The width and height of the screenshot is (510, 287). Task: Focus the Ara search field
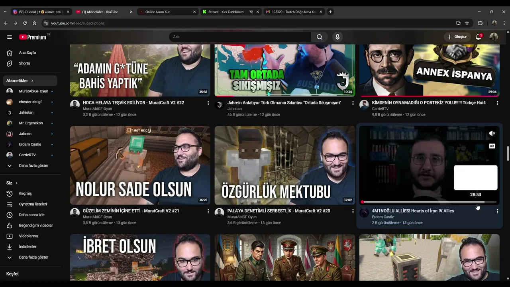(240, 37)
